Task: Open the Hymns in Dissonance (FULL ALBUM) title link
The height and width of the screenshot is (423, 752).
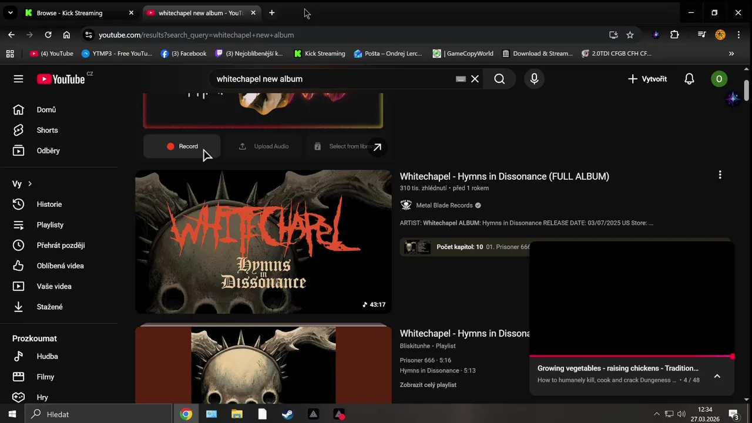Action: click(504, 176)
